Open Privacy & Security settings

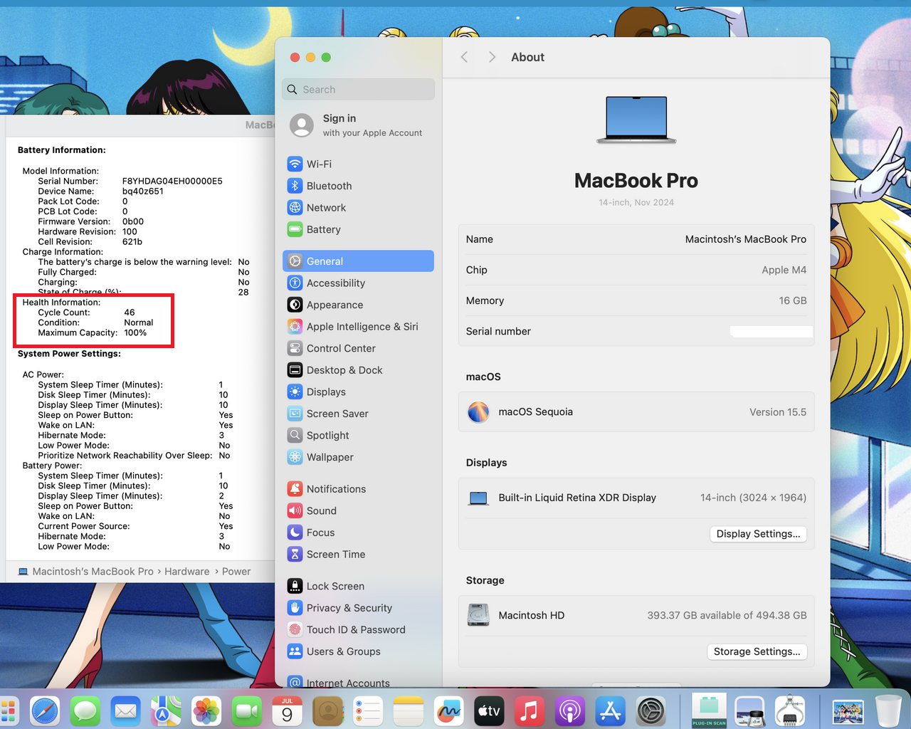[x=358, y=608]
